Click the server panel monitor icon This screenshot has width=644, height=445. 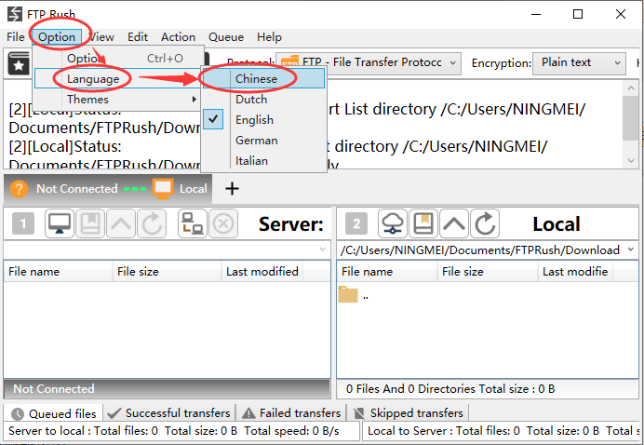[60, 223]
